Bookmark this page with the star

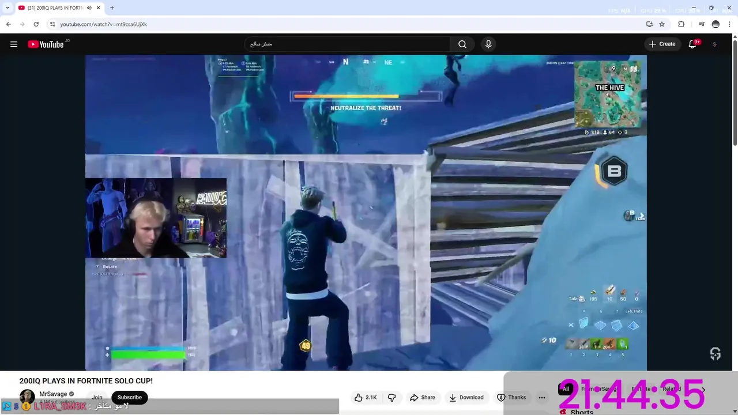(x=662, y=24)
